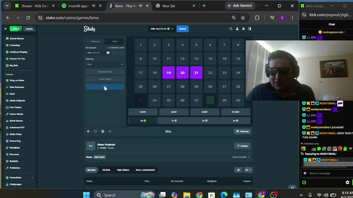Click the Kick emote icon below the message box
The width and height of the screenshot is (353, 198).
[304, 182]
